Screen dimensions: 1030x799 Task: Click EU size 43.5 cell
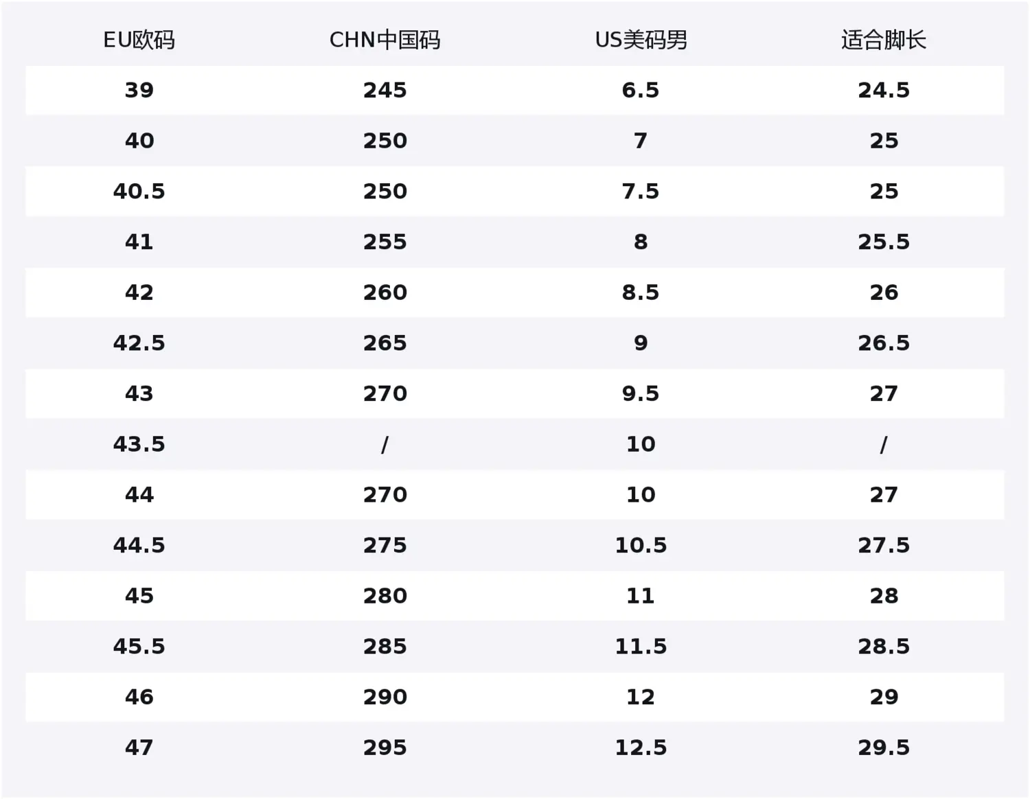point(139,444)
